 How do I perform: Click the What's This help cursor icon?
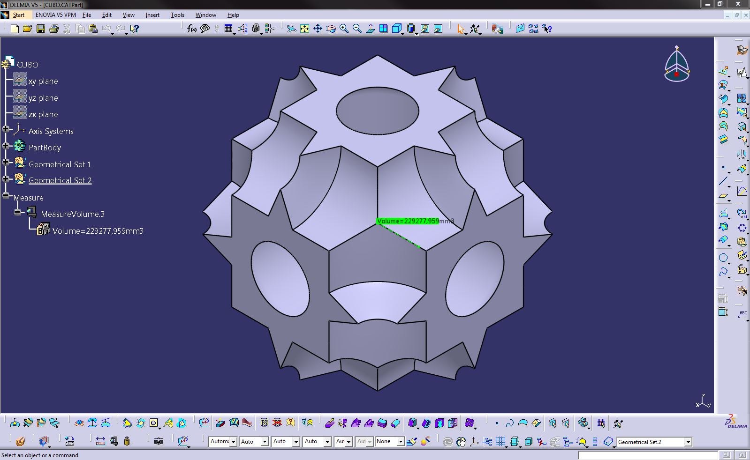[135, 29]
